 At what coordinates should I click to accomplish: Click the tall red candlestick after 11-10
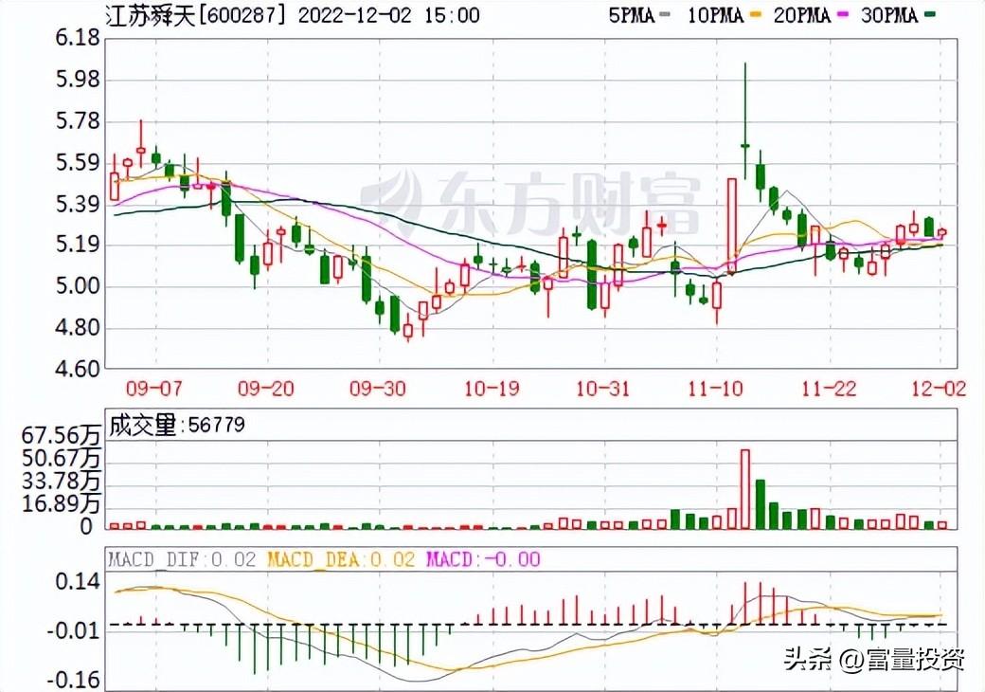pos(731,225)
